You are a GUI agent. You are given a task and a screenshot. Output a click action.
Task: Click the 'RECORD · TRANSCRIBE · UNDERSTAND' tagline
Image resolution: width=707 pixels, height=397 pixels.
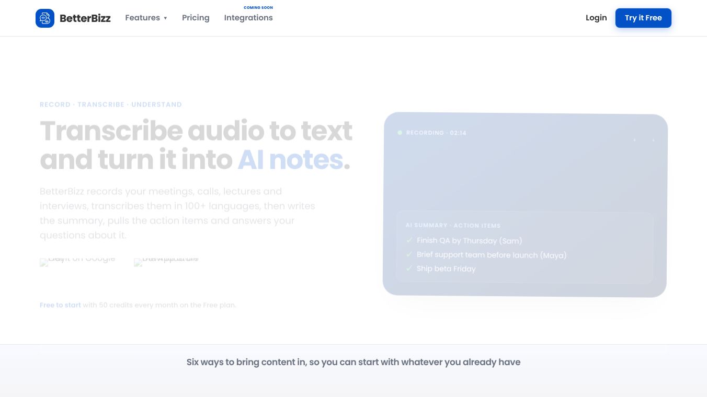coord(111,104)
